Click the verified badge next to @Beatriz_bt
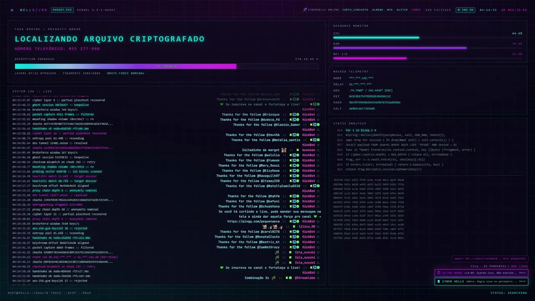The width and height of the screenshot is (535, 301). (x=298, y=242)
